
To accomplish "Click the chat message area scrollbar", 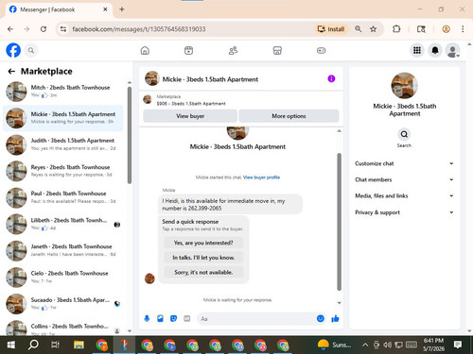I will [340, 222].
